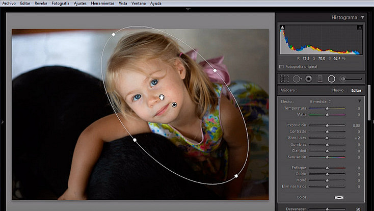Adjust the Sombras slider handle
Image resolution: width=374 pixels, height=211 pixels.
pyautogui.click(x=327, y=145)
